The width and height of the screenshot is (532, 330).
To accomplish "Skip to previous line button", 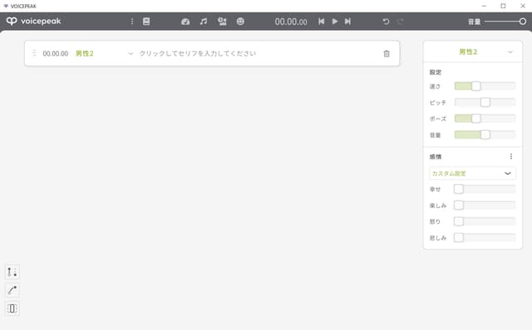I will click(x=322, y=22).
